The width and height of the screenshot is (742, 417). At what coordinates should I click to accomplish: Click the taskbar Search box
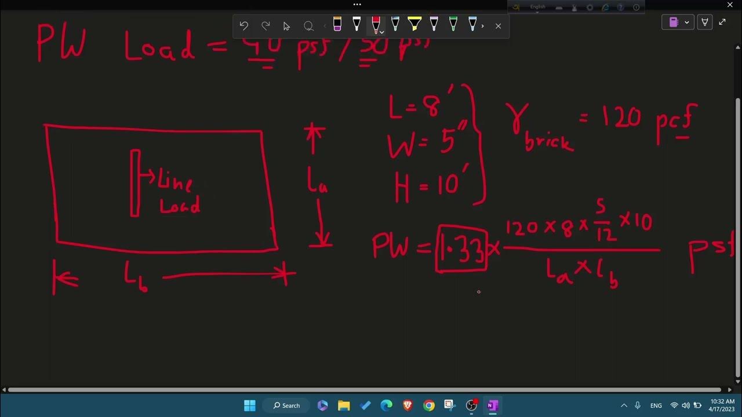point(287,405)
